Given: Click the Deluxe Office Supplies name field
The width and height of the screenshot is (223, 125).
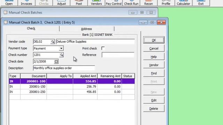Looking at the screenshot, I should pos(95,42).
